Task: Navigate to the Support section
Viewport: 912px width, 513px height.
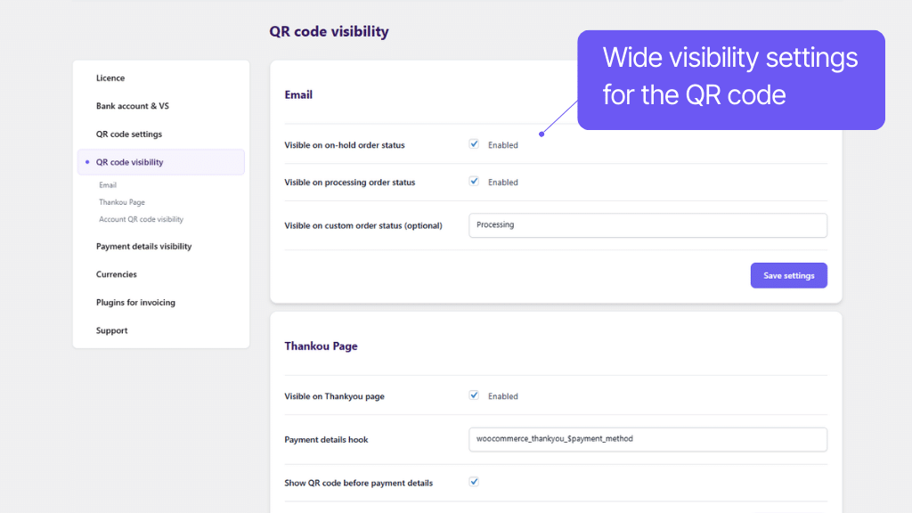Action: coord(110,330)
